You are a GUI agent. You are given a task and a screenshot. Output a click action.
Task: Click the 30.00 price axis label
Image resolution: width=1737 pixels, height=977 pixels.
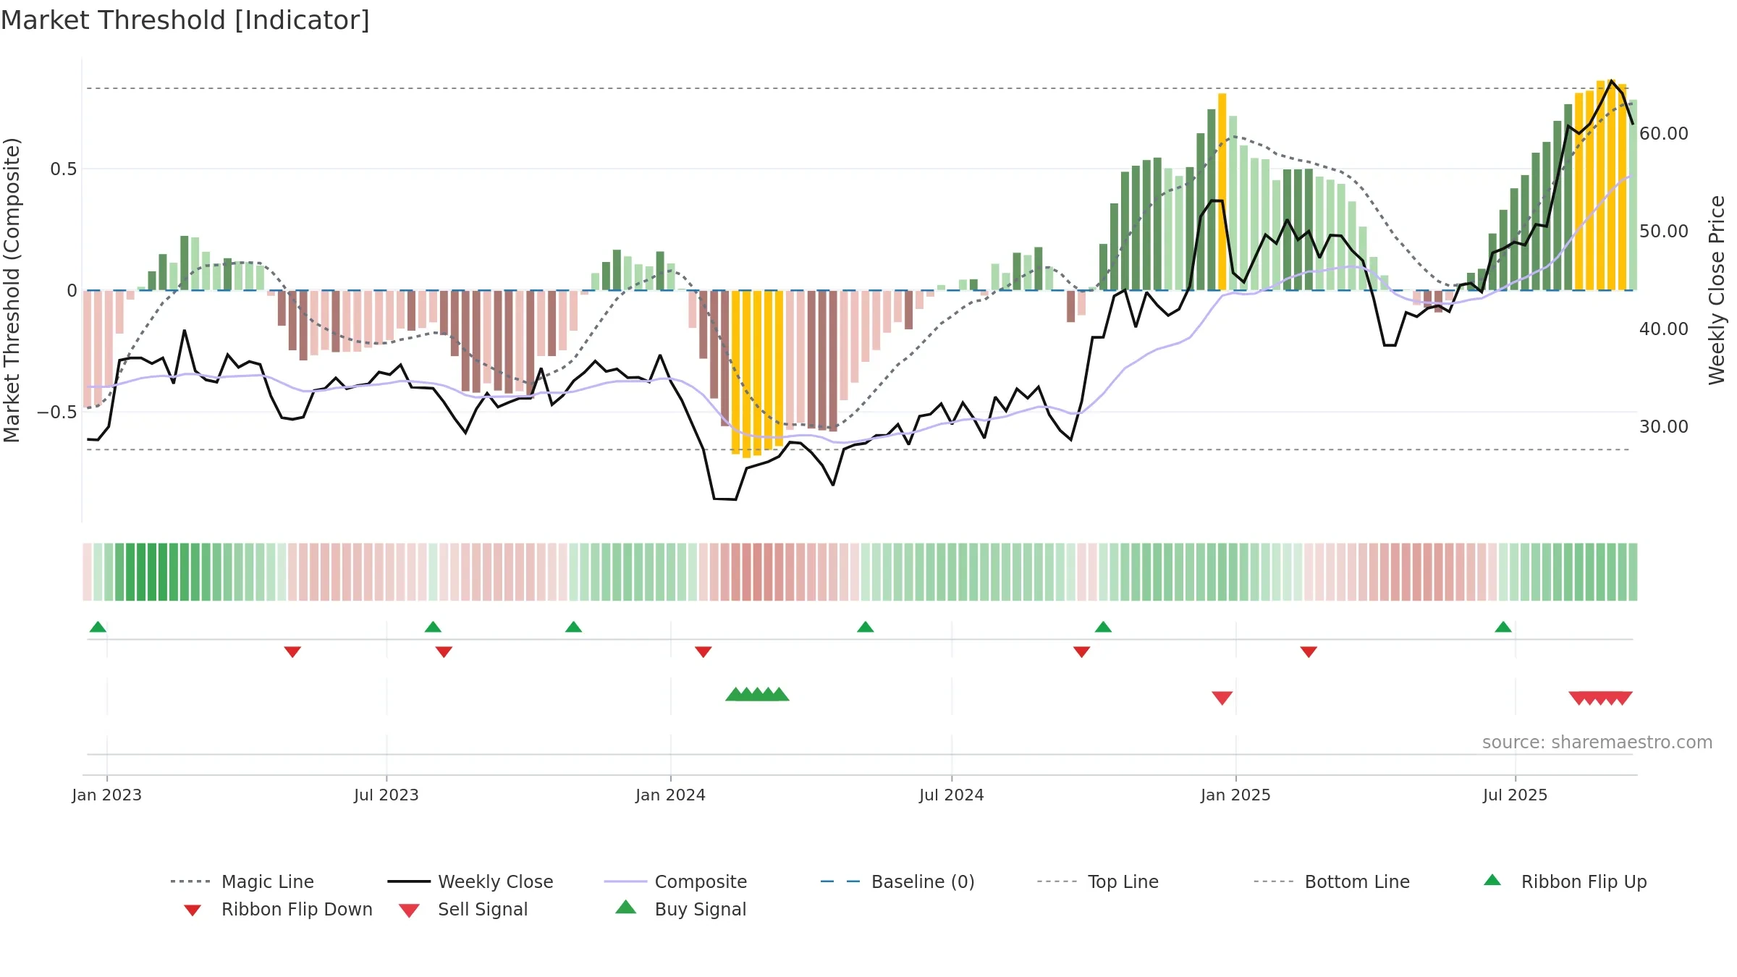point(1664,427)
